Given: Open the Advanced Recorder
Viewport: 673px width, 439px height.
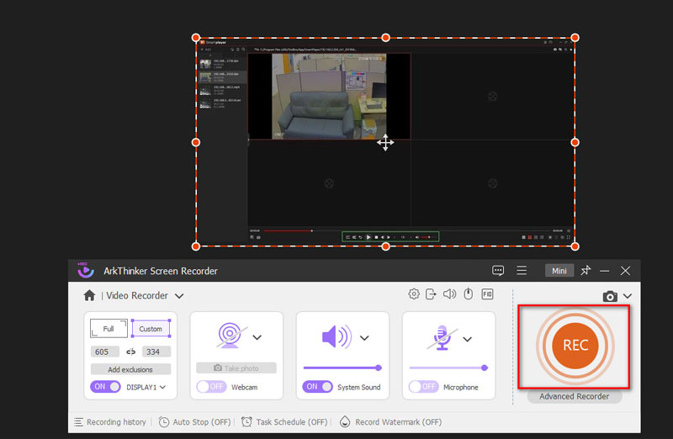Looking at the screenshot, I should click(x=575, y=396).
